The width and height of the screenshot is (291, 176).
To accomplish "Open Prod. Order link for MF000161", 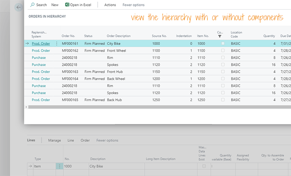I will click(41, 43).
